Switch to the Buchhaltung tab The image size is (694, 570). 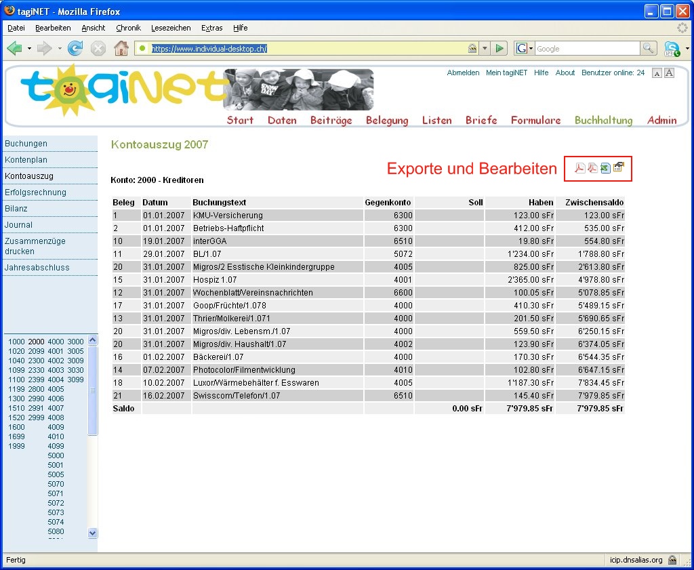(603, 120)
